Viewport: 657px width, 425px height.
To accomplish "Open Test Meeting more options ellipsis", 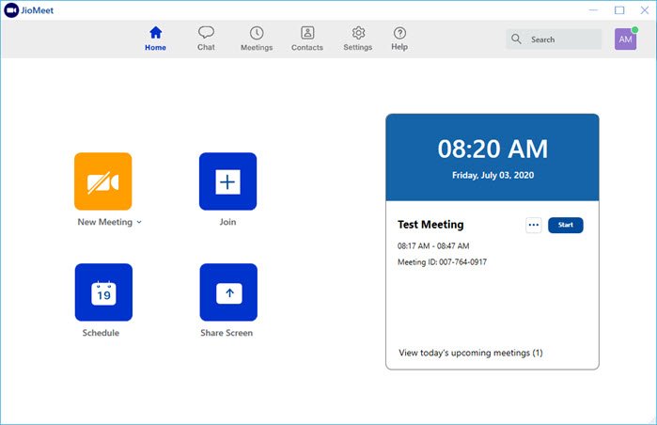I will (x=534, y=225).
